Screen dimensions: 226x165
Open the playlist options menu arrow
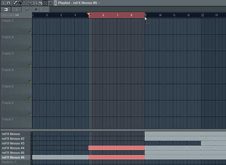3,3
